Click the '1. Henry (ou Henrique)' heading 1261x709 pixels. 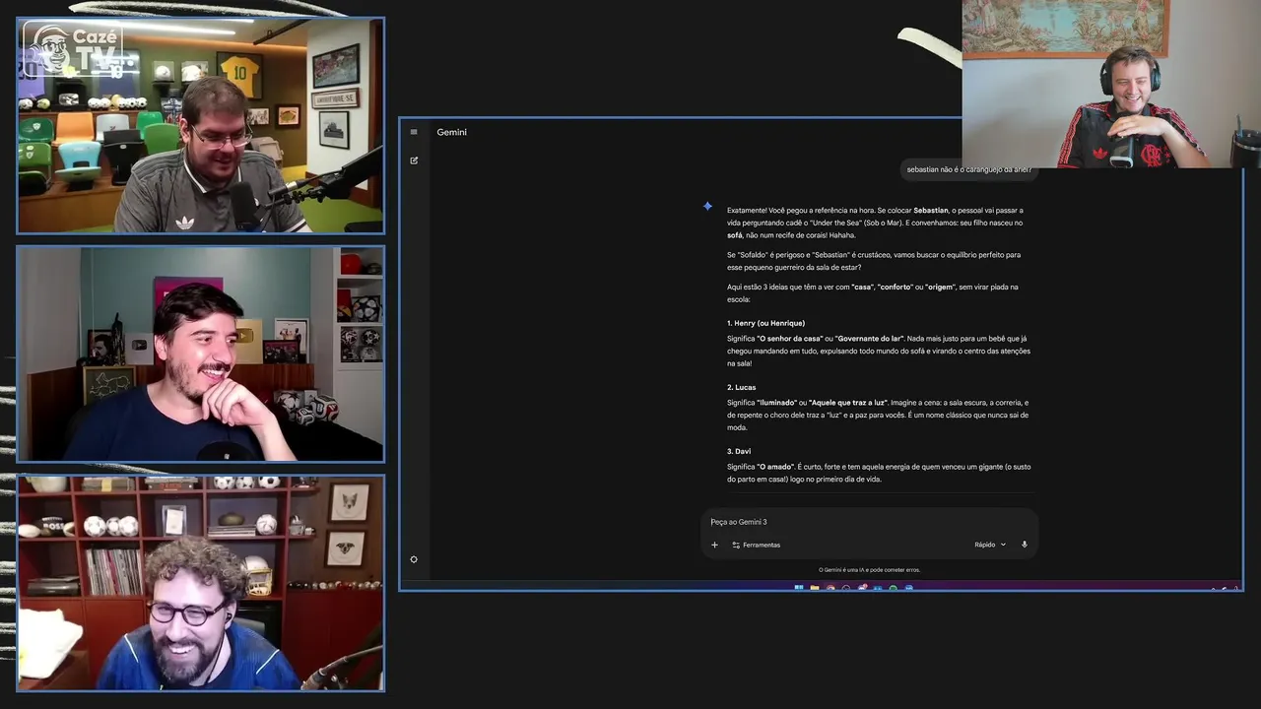click(765, 323)
